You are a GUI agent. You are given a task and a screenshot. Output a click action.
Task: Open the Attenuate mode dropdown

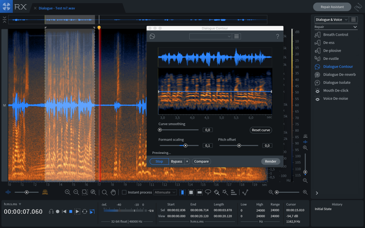click(x=165, y=192)
